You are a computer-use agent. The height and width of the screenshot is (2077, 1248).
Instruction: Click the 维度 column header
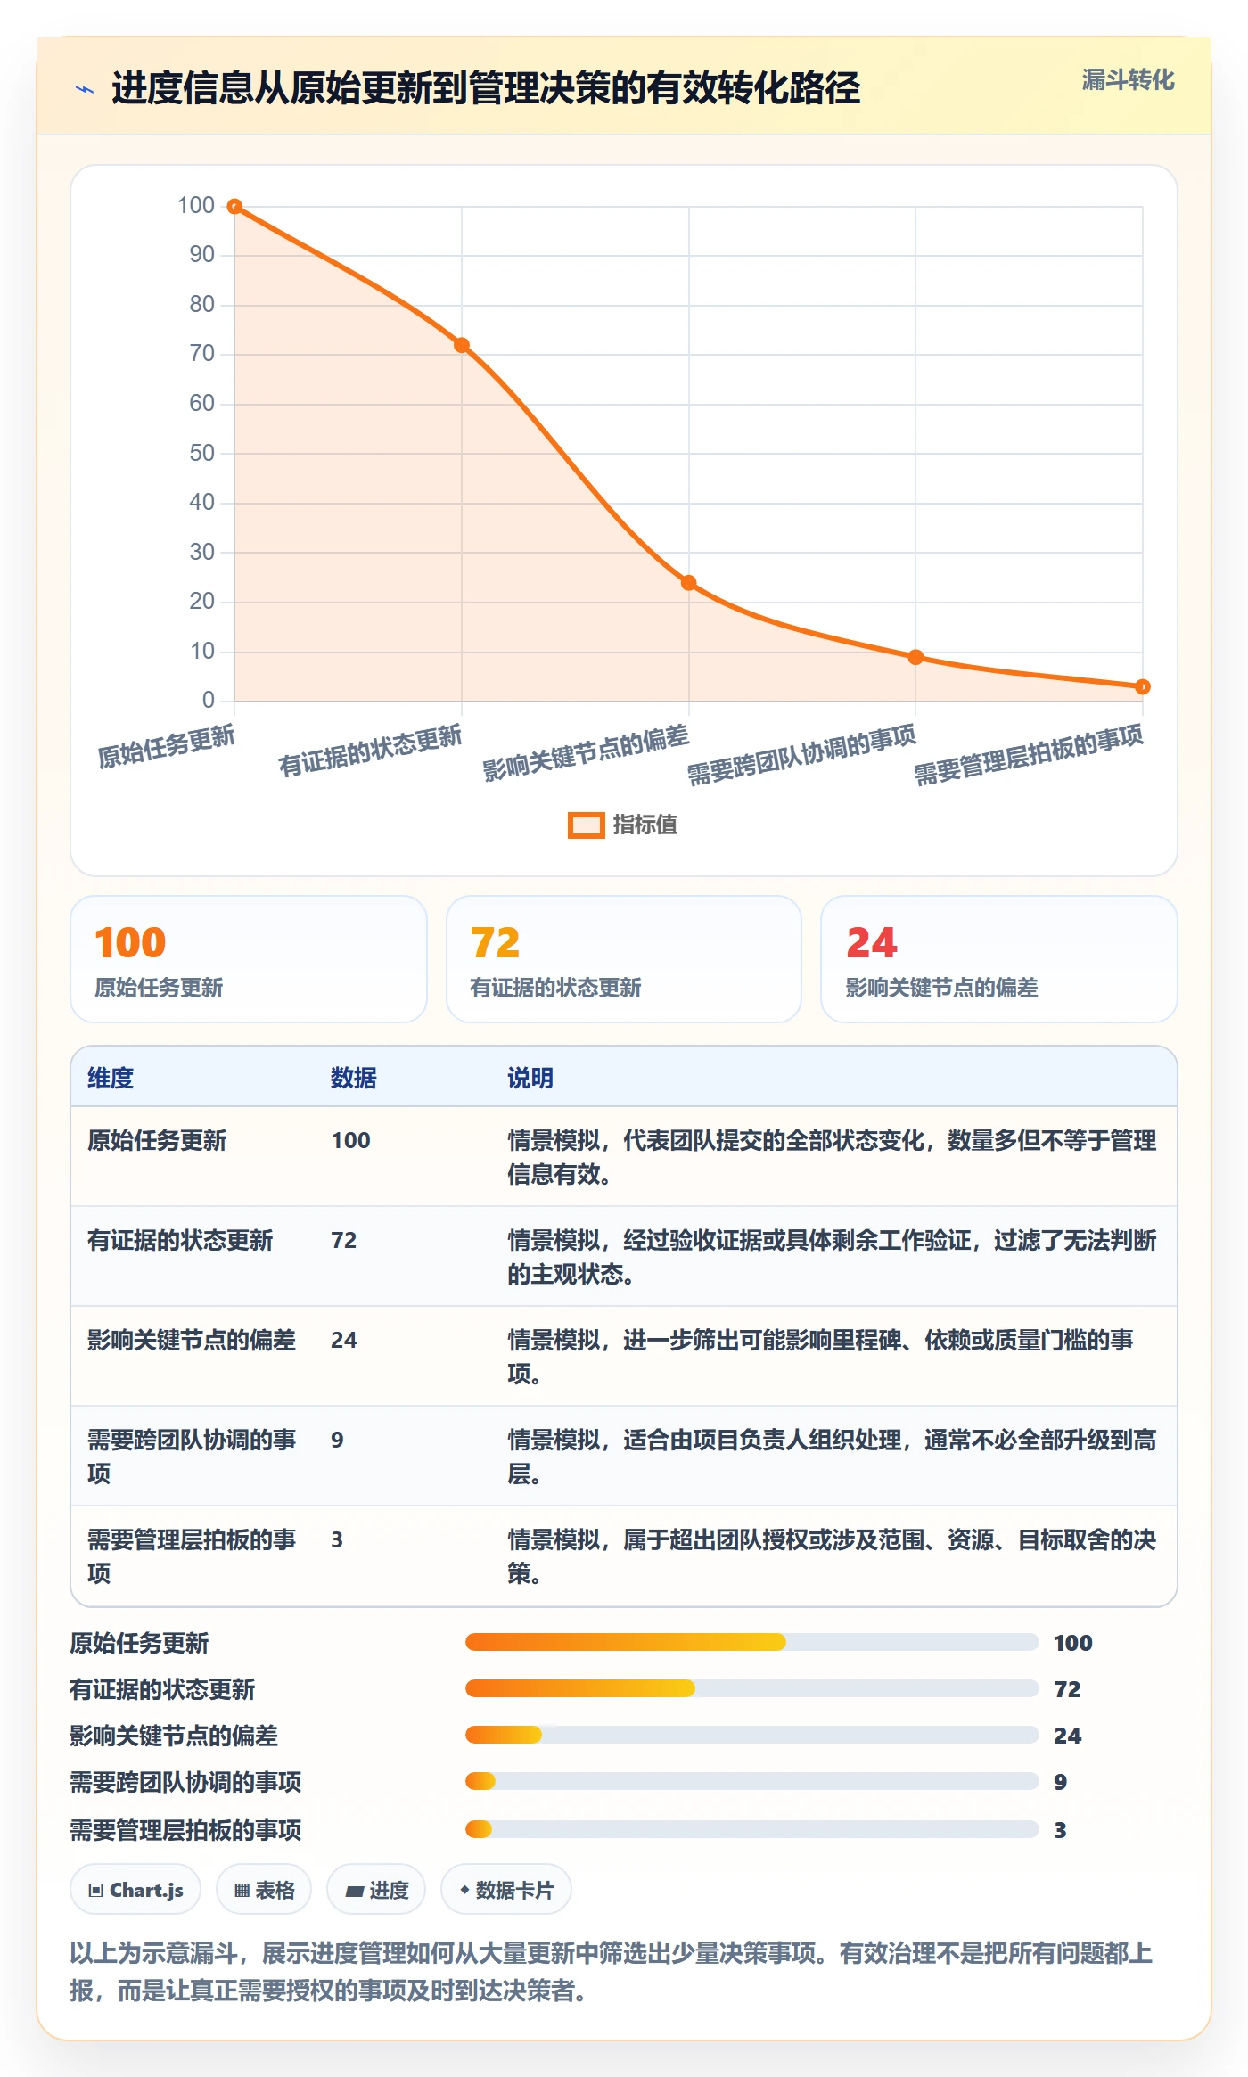[111, 1078]
